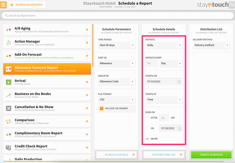Select the Action Manager report title
Viewport: 235px width, 163px height.
pyautogui.click(x=27, y=41)
